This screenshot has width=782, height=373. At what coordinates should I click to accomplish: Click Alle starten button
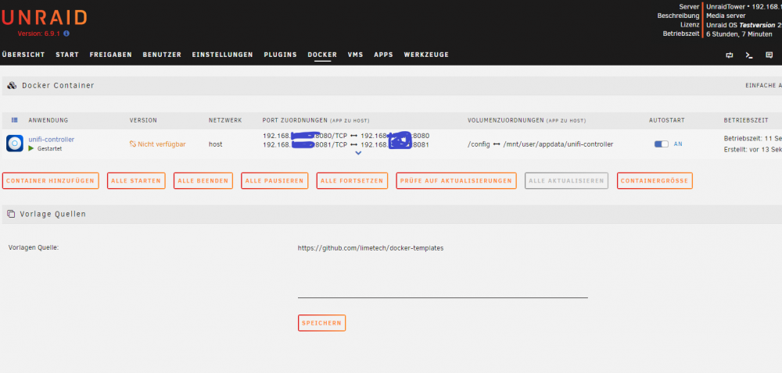click(136, 180)
